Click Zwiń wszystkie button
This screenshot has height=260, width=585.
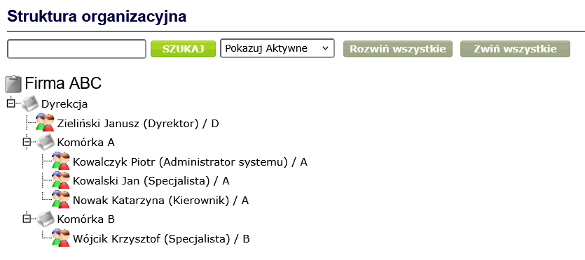(515, 49)
